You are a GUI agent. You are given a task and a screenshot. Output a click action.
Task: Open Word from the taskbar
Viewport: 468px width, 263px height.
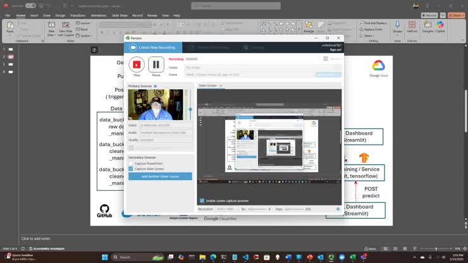(288, 257)
